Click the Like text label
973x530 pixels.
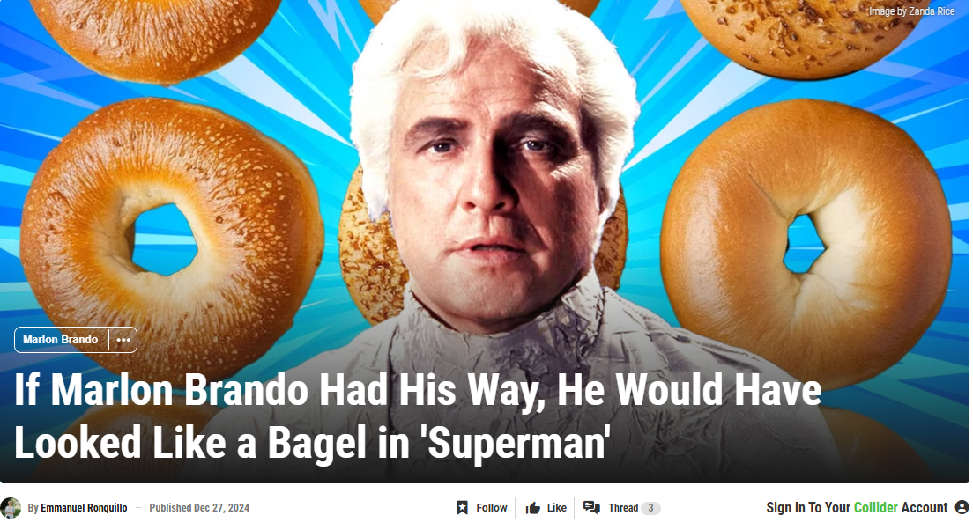(x=557, y=508)
